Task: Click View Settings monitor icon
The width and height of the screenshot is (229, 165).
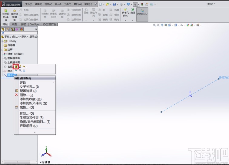Action: [198, 25]
